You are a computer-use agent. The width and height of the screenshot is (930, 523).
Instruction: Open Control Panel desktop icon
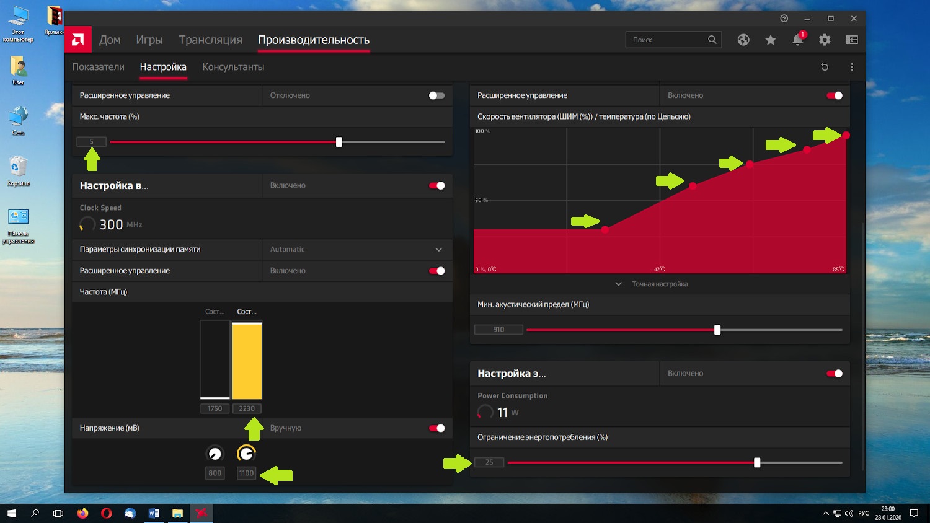(18, 226)
